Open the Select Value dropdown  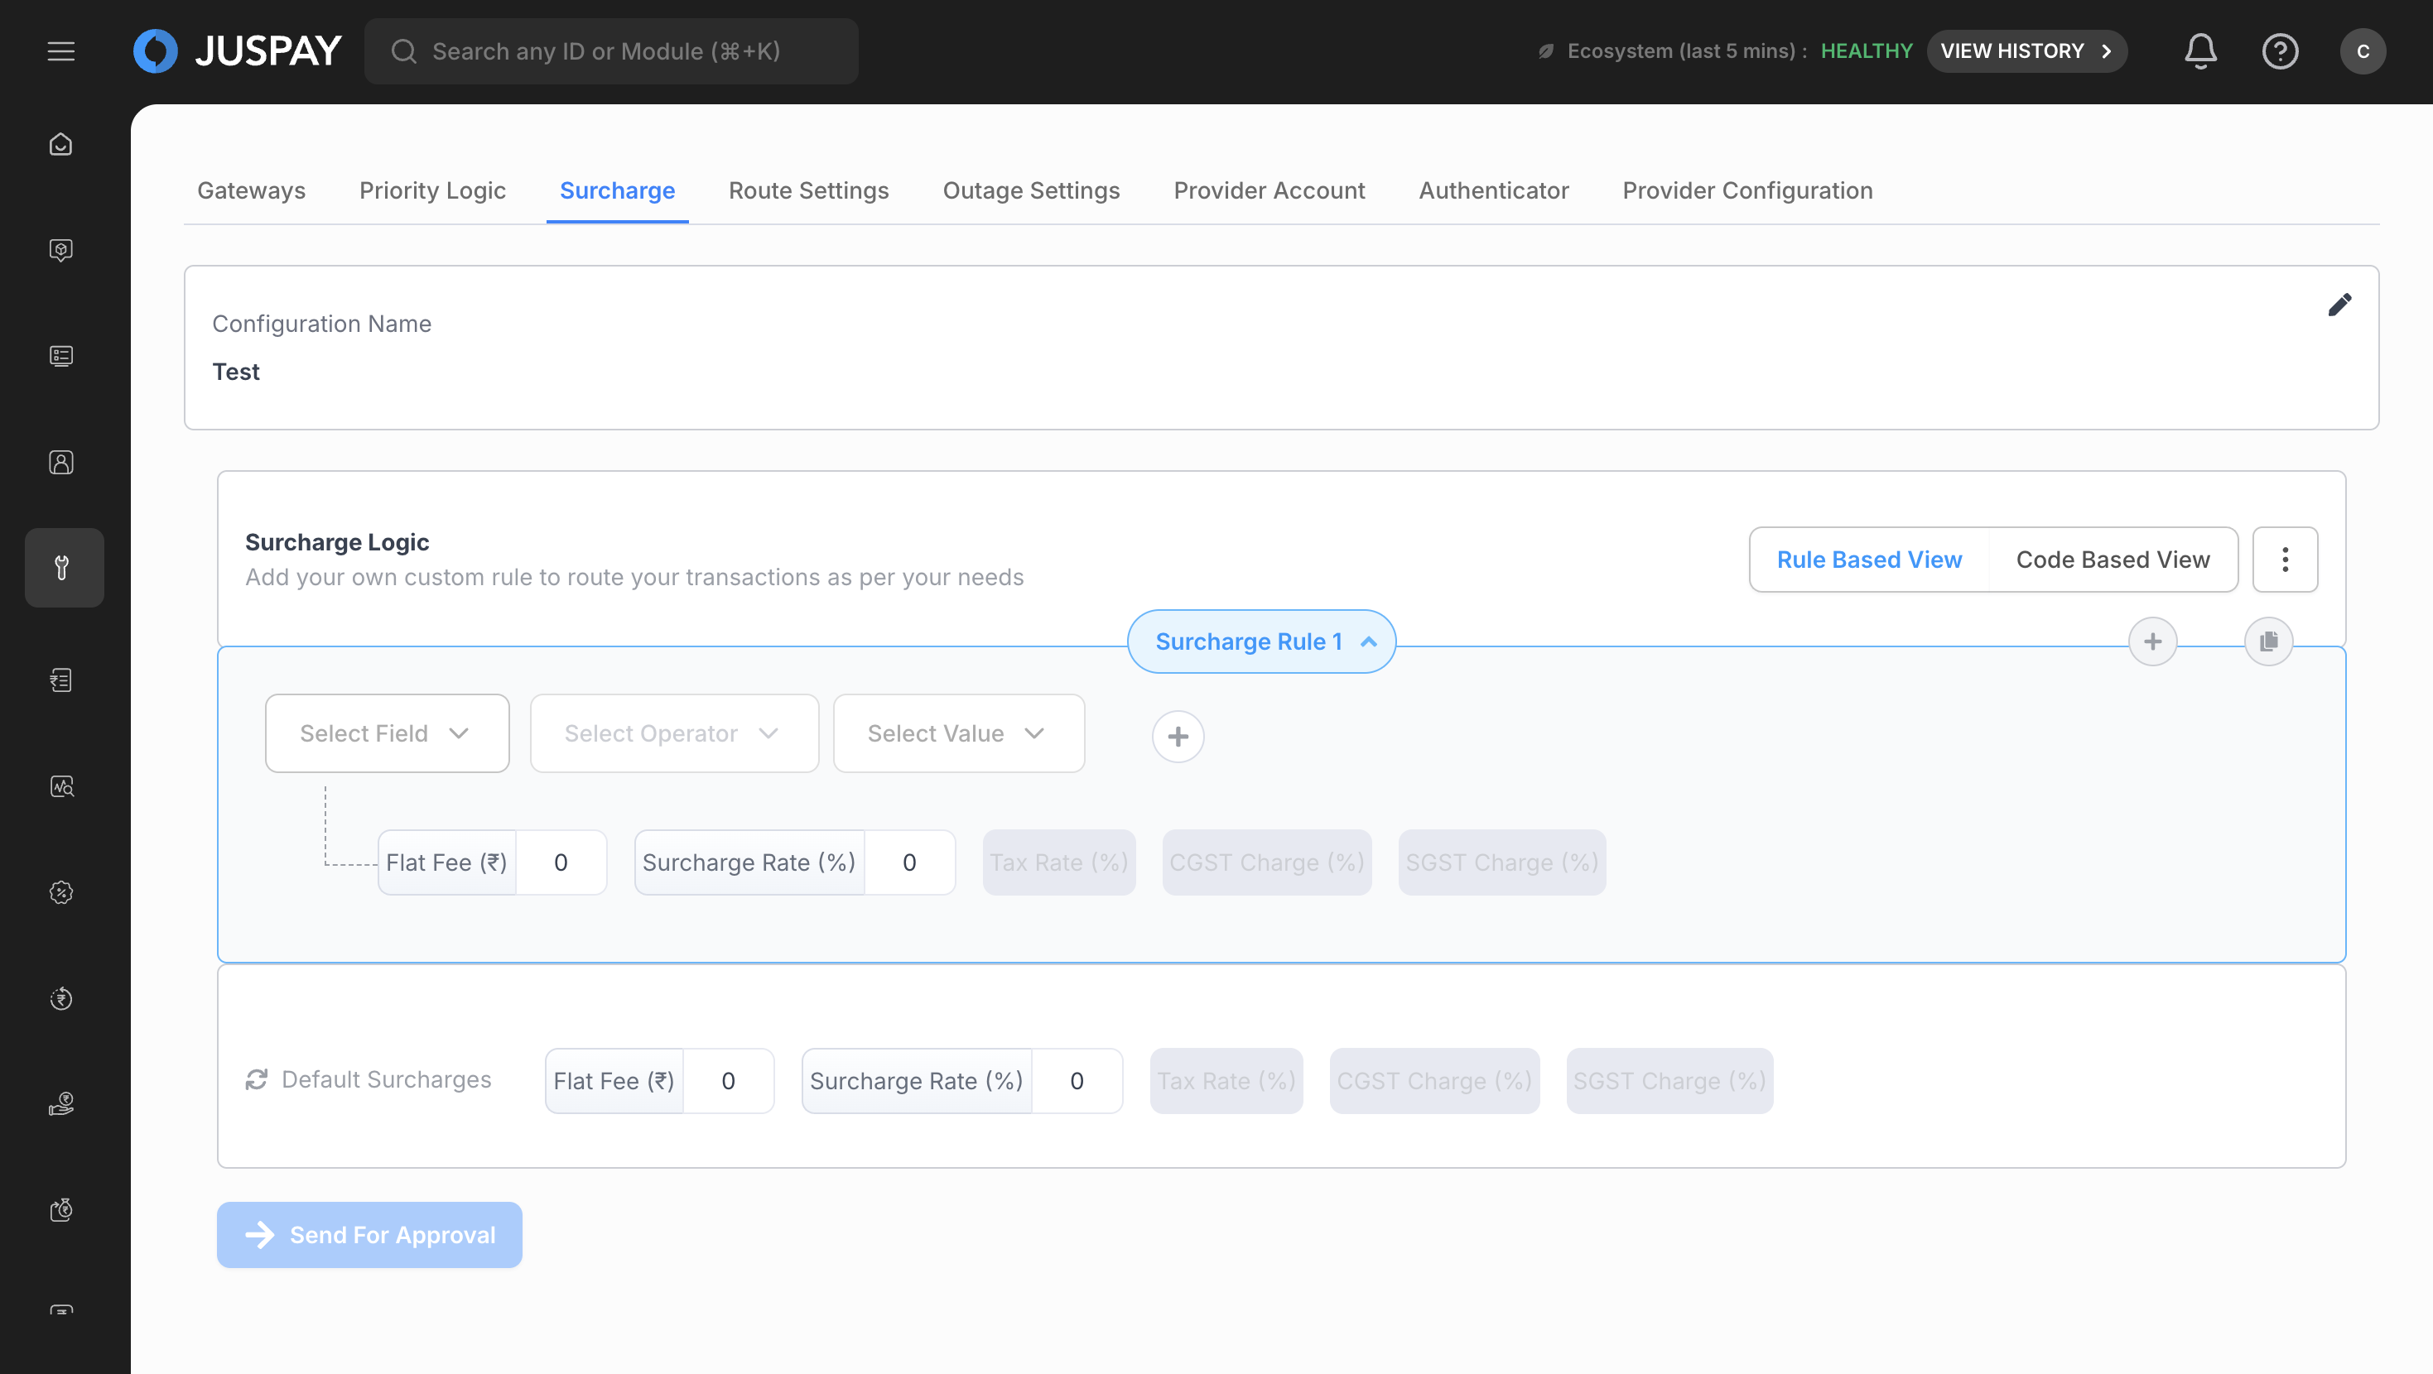coord(957,733)
